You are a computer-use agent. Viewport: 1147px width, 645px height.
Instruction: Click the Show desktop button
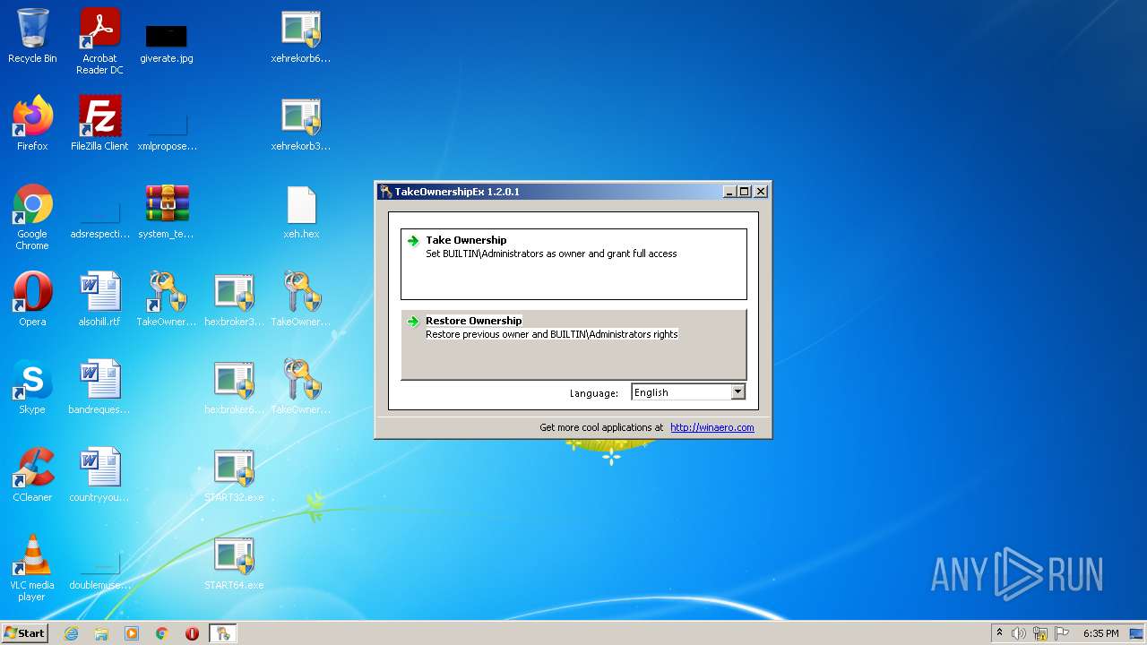pyautogui.click(x=1137, y=633)
